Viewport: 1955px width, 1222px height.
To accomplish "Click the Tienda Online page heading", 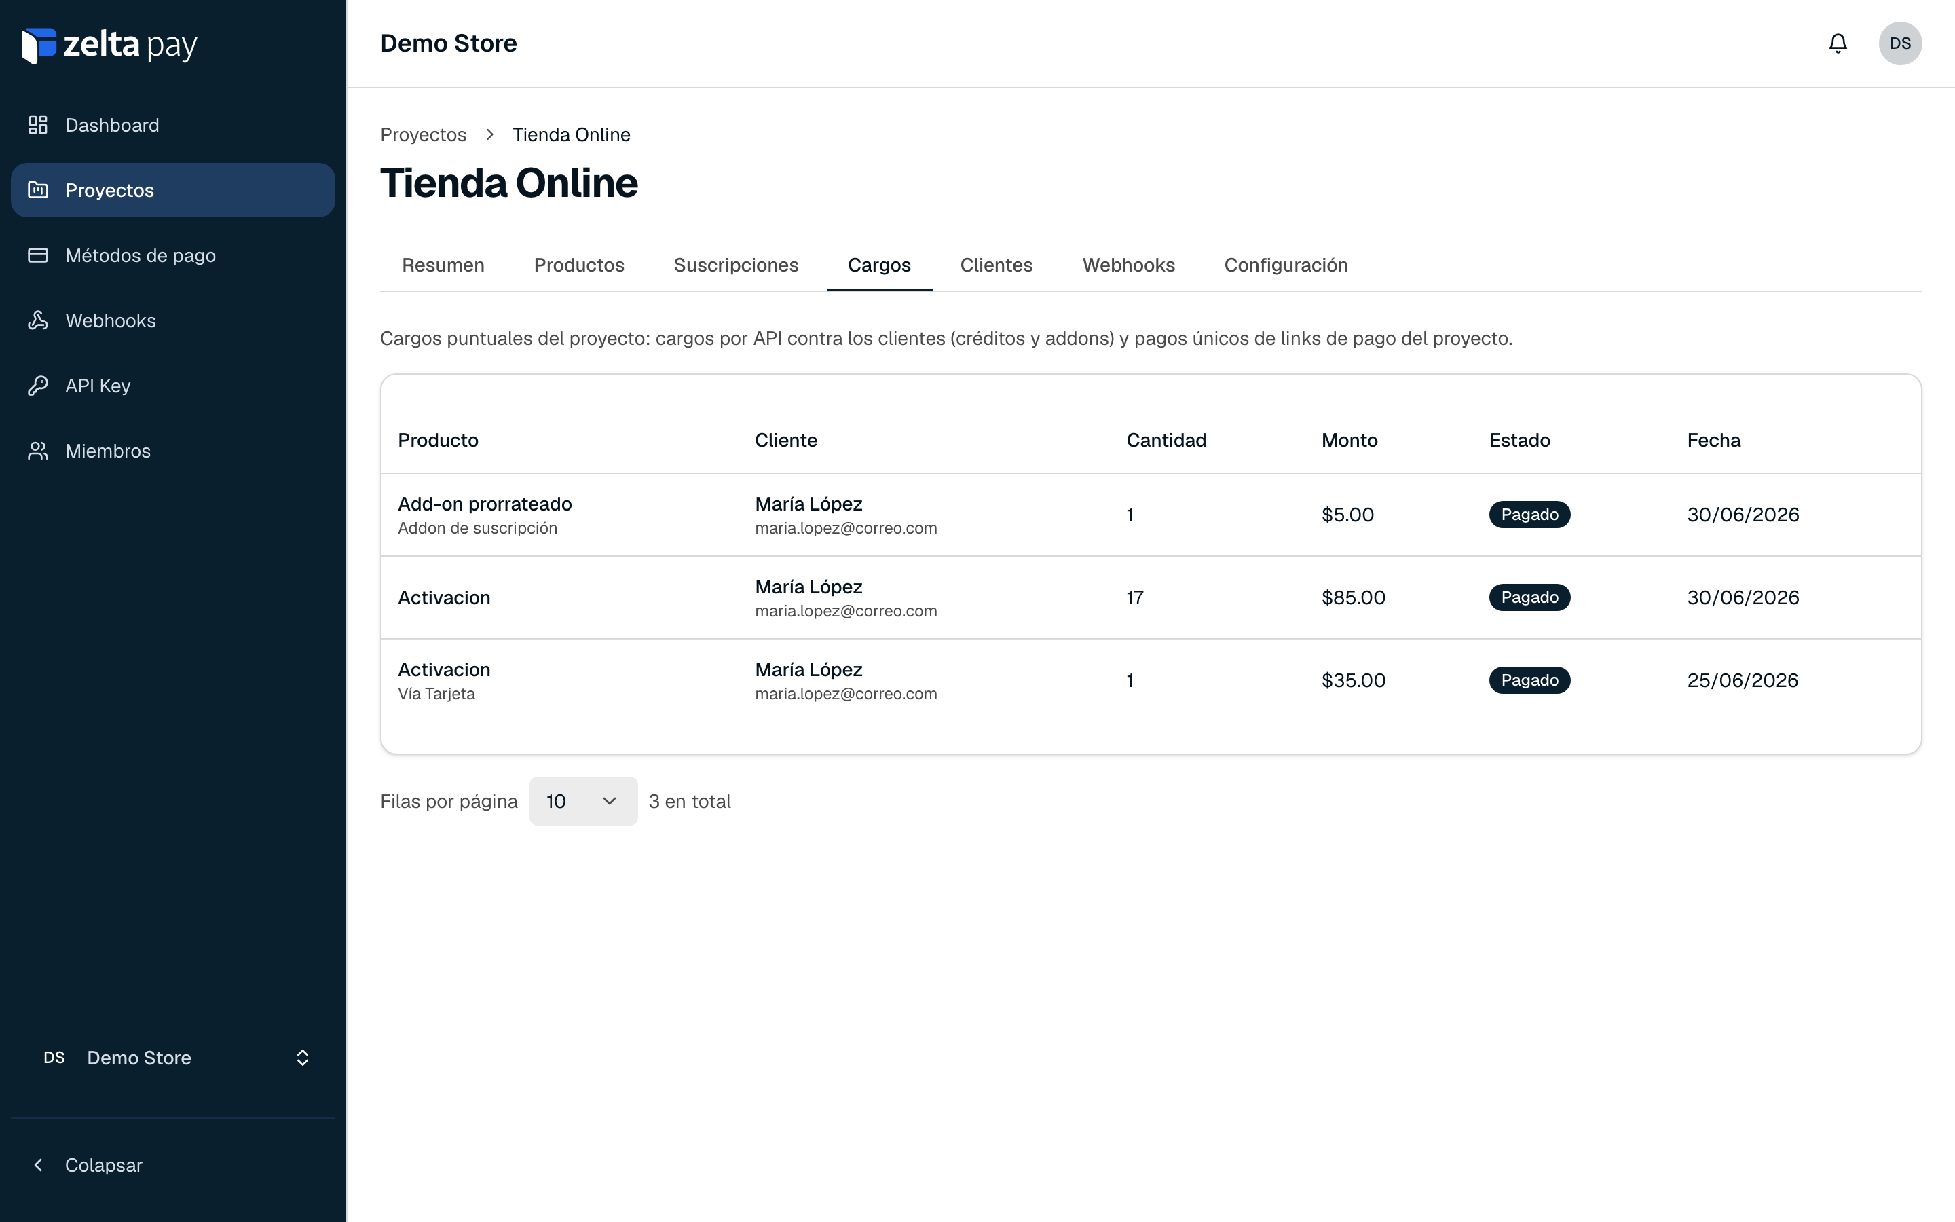I will tap(509, 183).
